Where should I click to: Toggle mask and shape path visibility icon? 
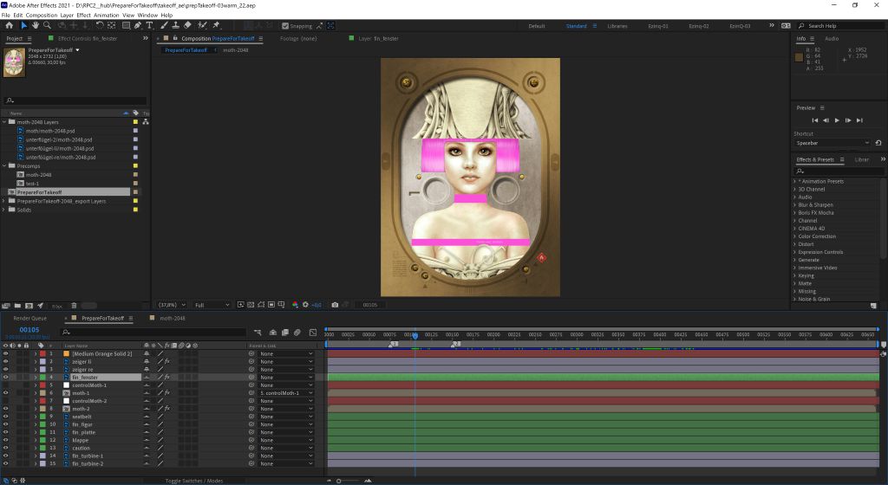[x=261, y=305]
